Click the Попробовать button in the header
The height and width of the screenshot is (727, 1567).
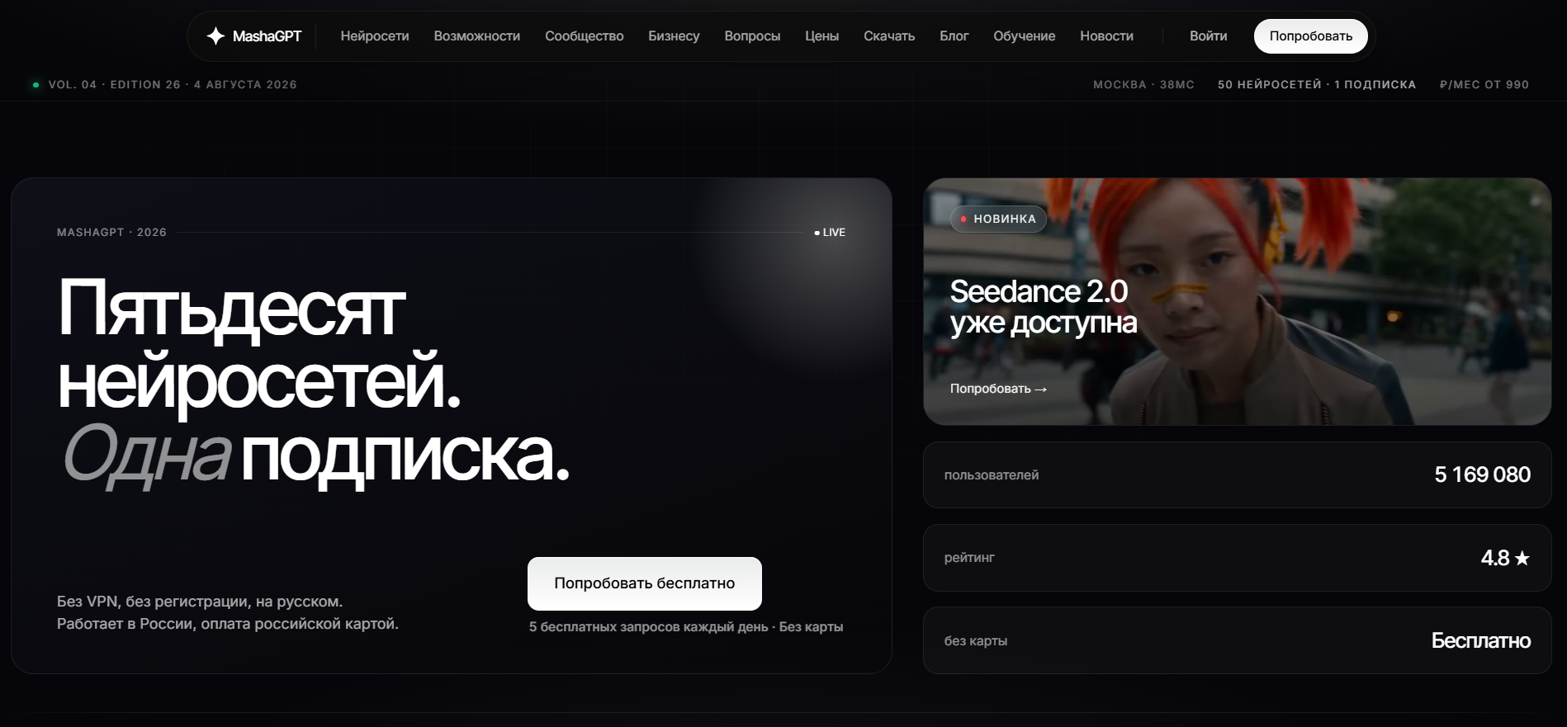pos(1311,36)
